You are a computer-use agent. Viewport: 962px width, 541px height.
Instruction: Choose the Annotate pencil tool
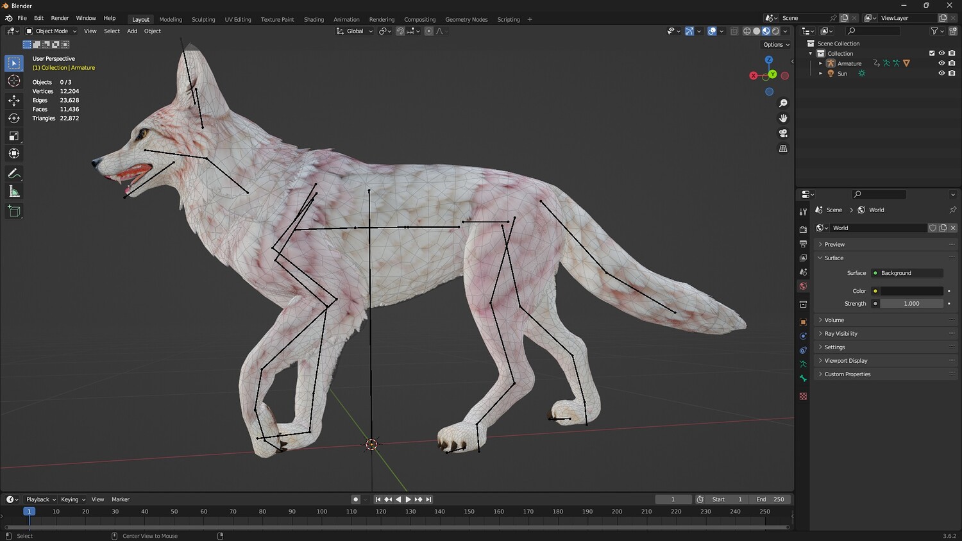(14, 174)
